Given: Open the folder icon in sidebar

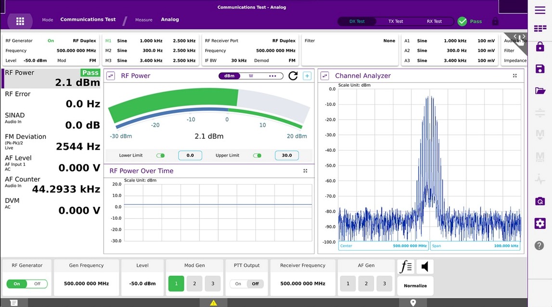Looking at the screenshot, I should tap(540, 91).
